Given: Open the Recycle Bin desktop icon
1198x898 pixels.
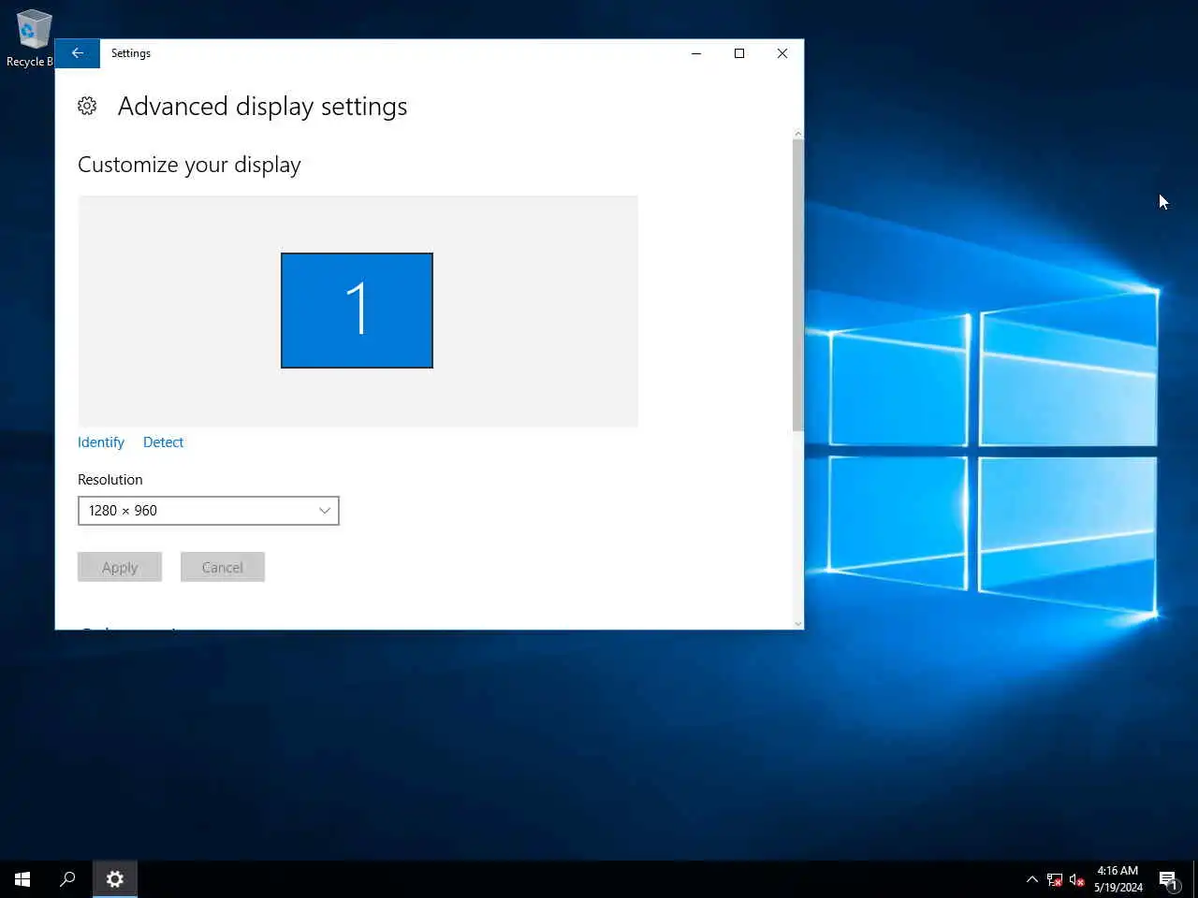Looking at the screenshot, I should pyautogui.click(x=31, y=38).
